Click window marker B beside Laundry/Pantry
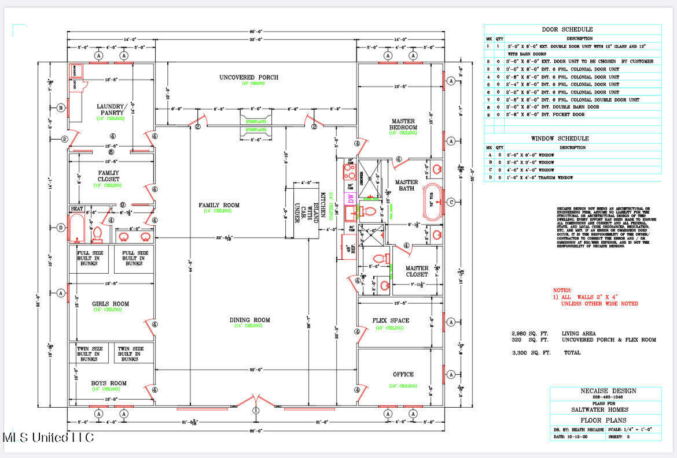The image size is (677, 458). (x=61, y=108)
